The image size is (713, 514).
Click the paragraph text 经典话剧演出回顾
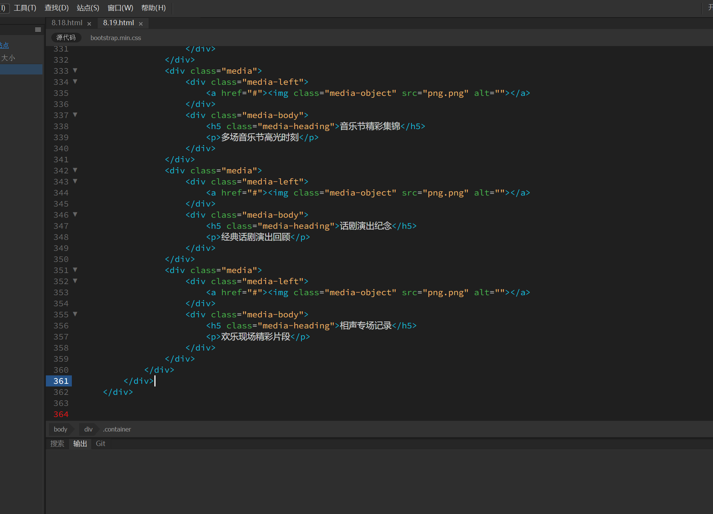pos(256,237)
